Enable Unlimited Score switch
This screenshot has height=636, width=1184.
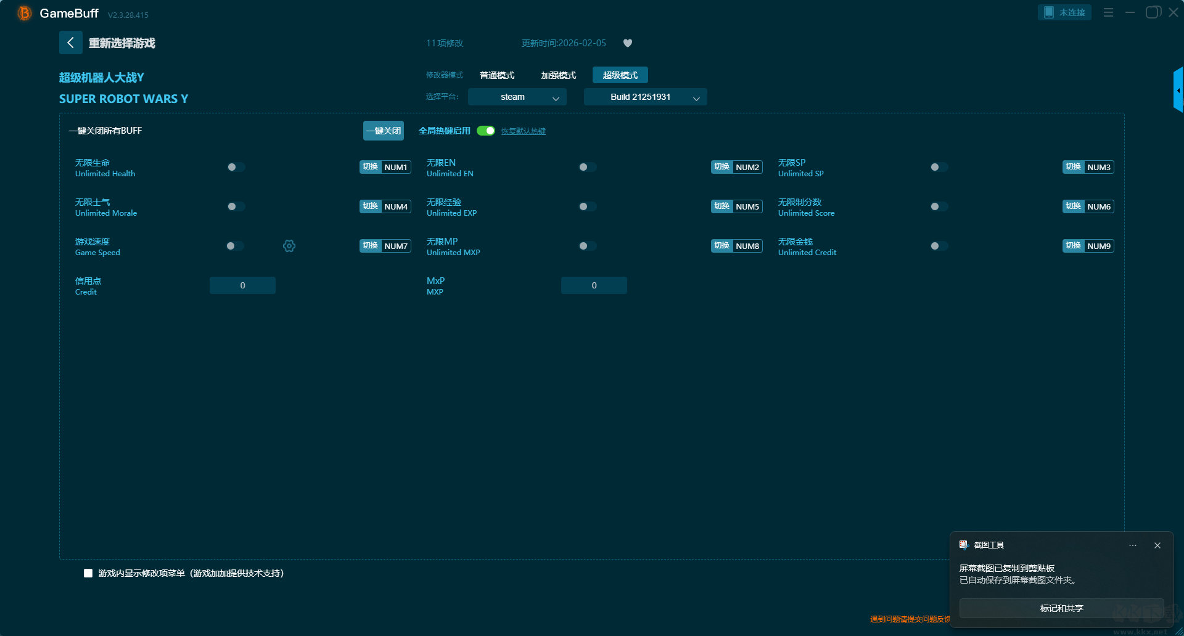click(x=939, y=206)
